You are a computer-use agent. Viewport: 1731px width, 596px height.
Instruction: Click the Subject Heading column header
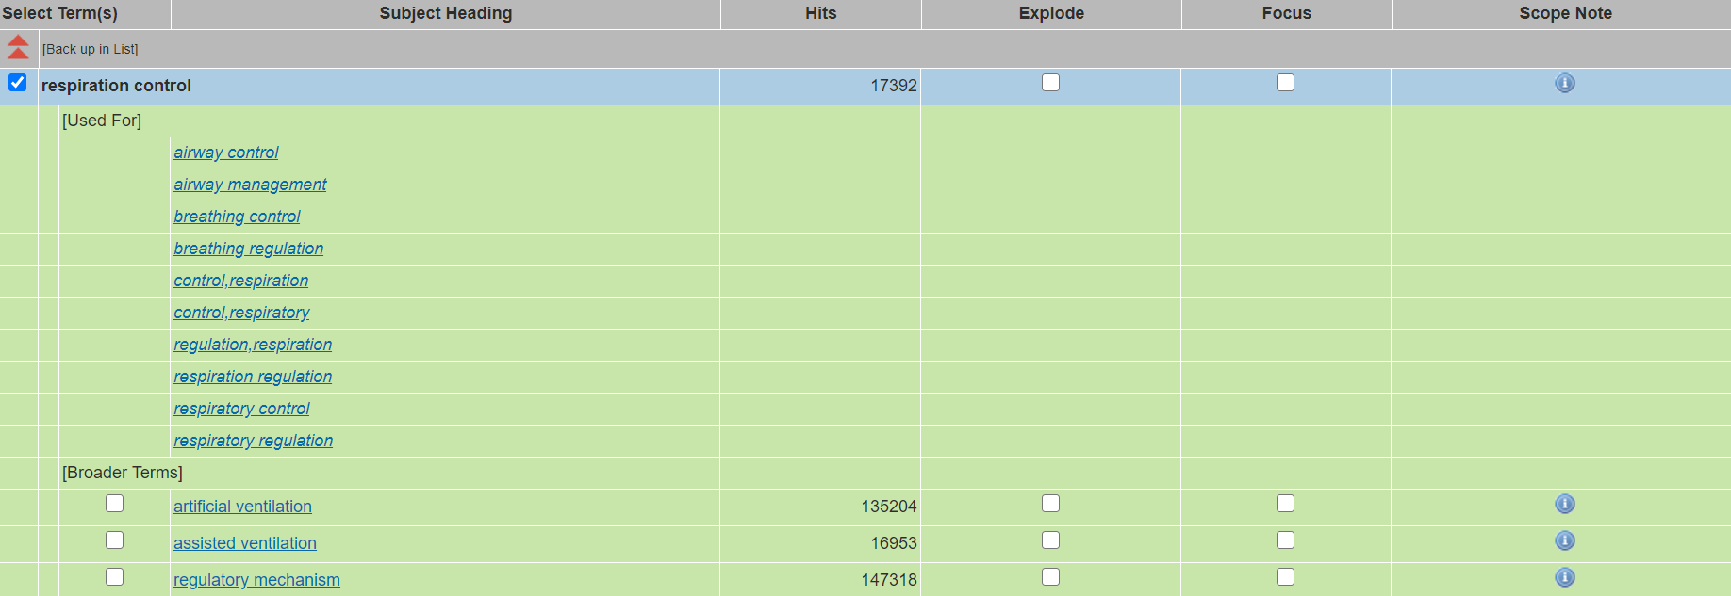[446, 13]
